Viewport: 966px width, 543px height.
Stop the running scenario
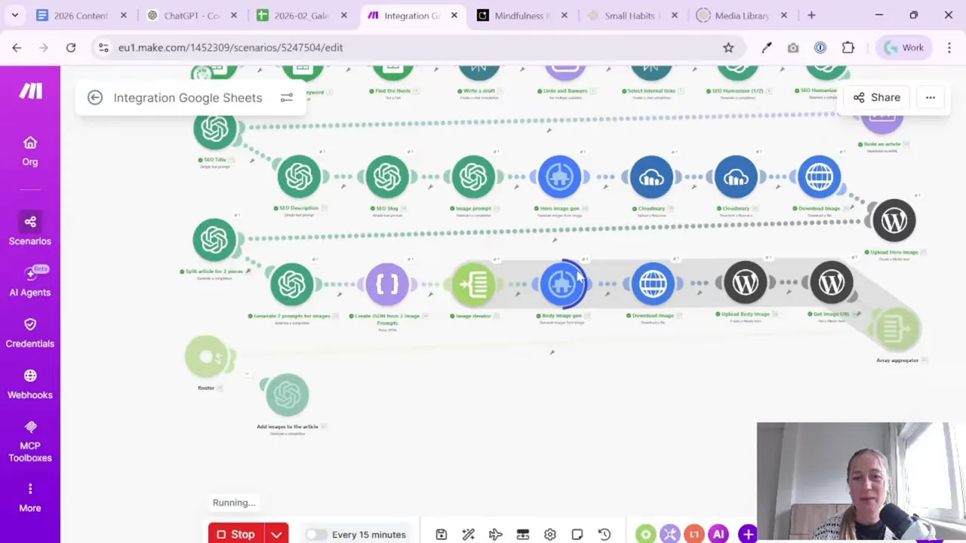[x=236, y=535]
